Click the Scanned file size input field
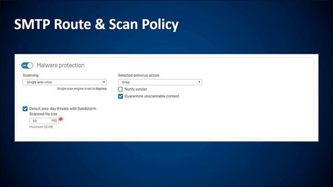The image size is (333, 187). click(x=44, y=121)
